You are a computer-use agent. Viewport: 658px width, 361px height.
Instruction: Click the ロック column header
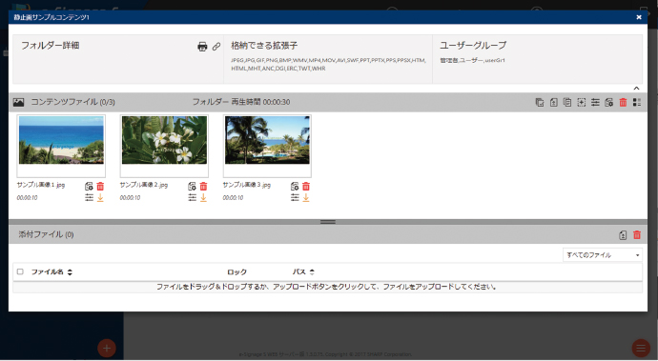(x=237, y=272)
